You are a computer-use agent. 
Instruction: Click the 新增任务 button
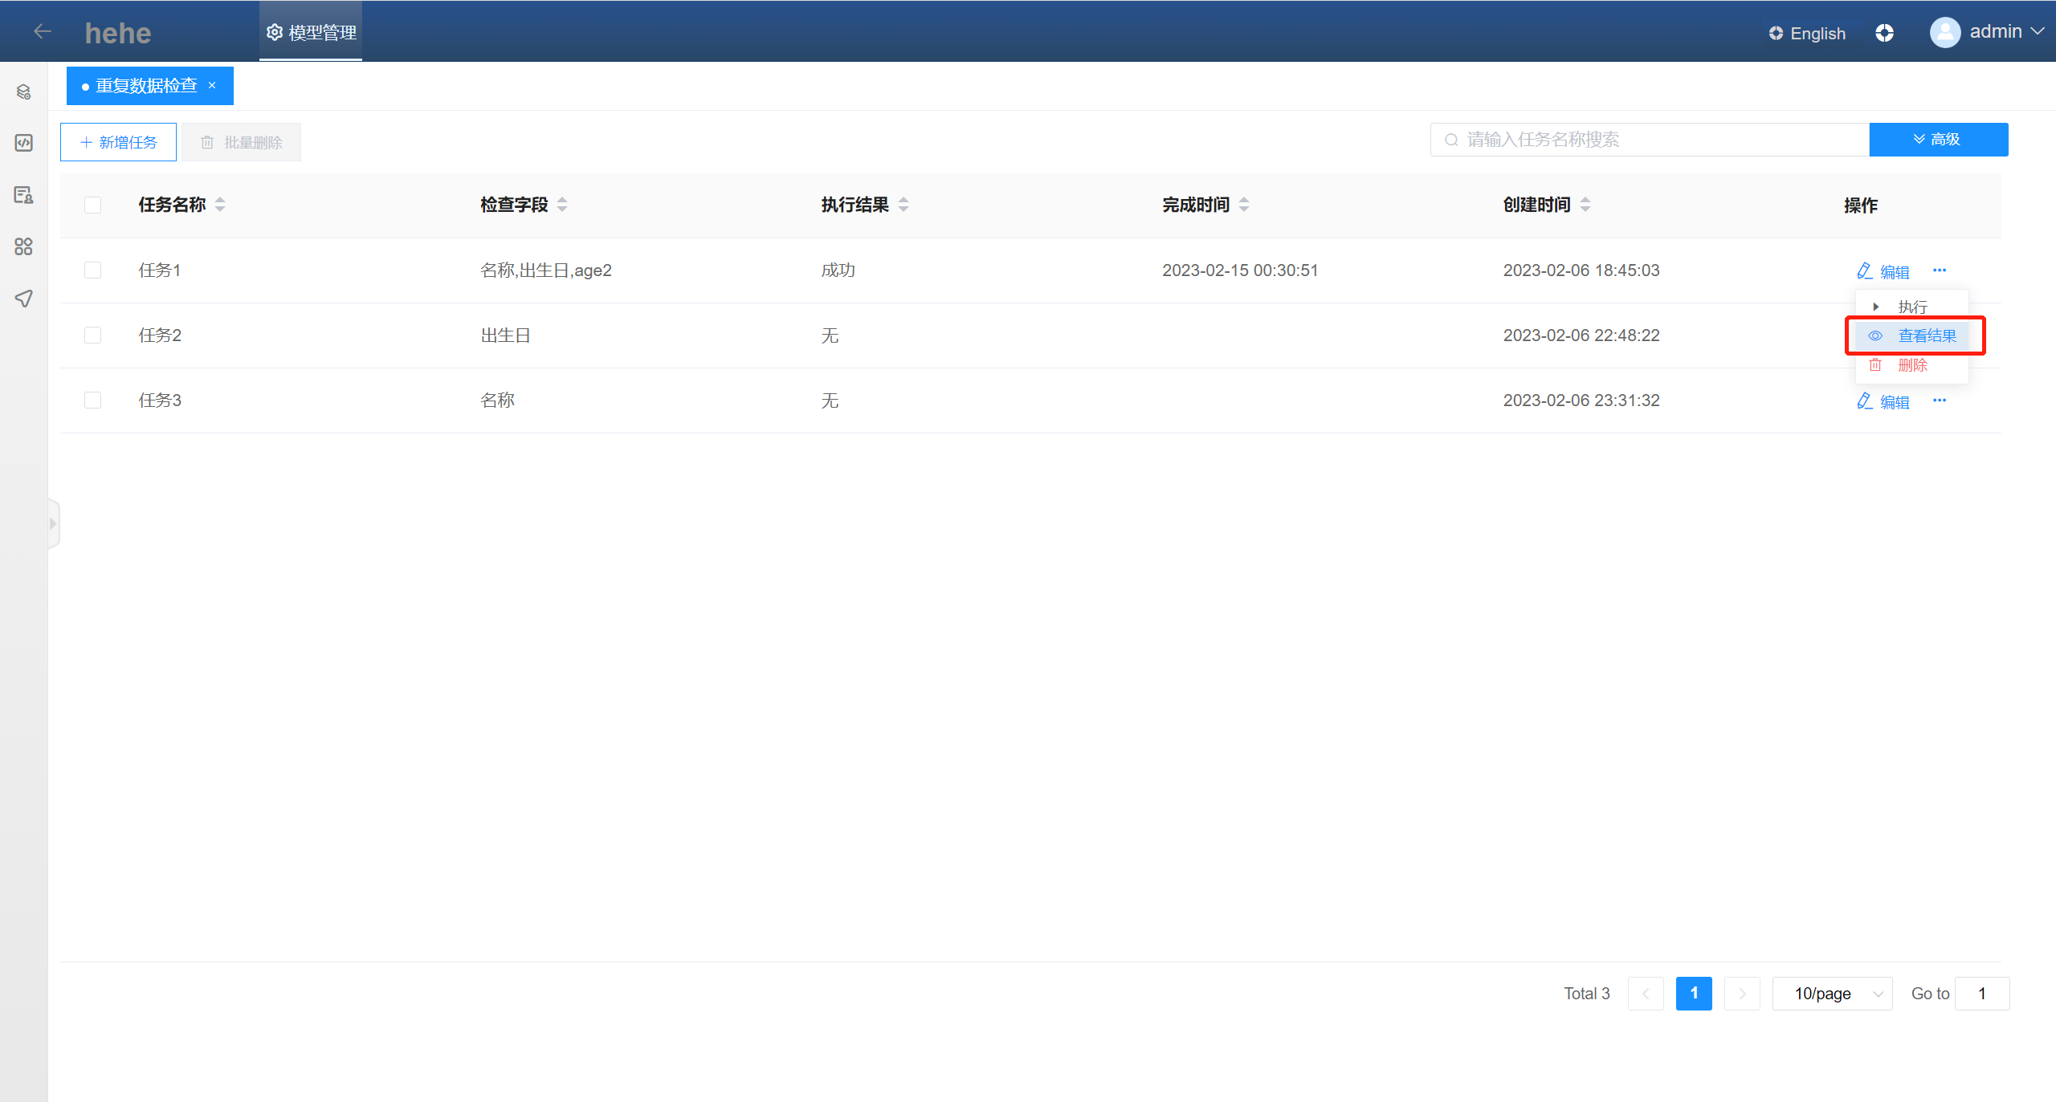[x=118, y=142]
